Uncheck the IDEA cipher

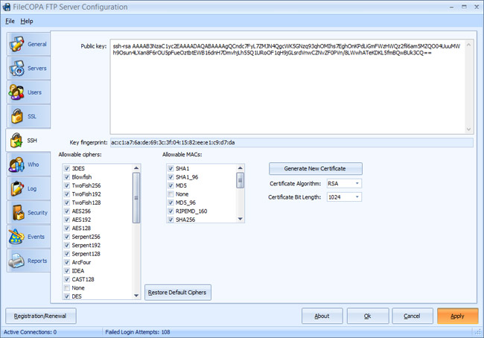tap(67, 271)
